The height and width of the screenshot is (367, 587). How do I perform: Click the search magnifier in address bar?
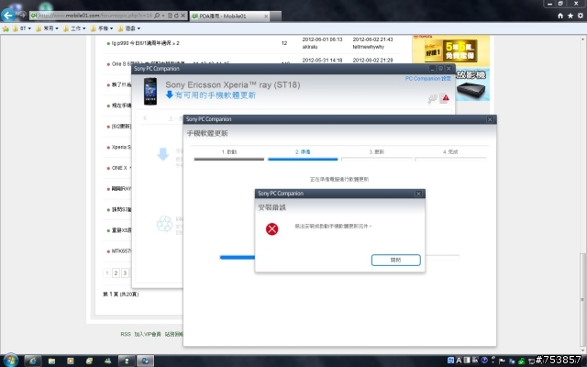(157, 16)
